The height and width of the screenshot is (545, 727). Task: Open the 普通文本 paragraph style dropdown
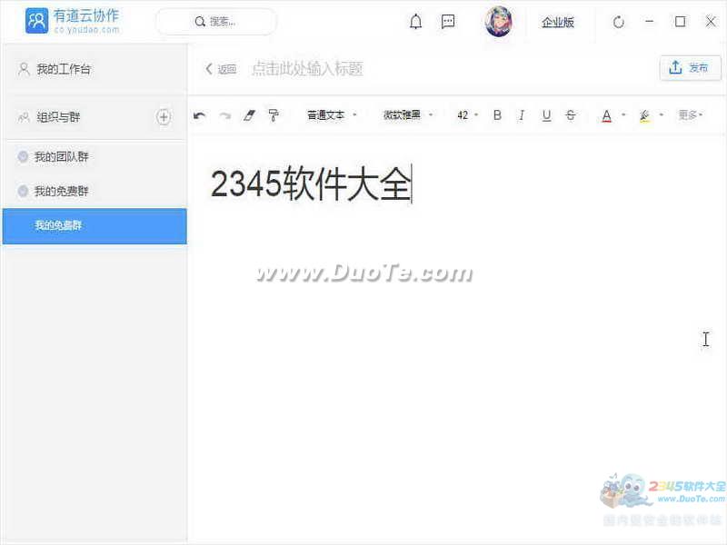[332, 115]
